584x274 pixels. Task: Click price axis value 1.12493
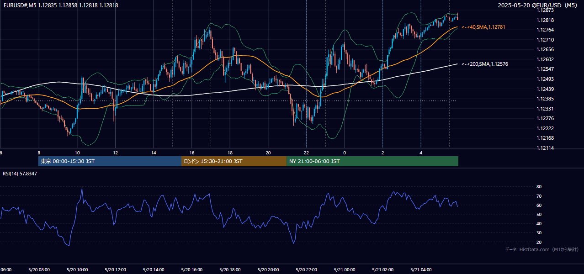pos(545,79)
